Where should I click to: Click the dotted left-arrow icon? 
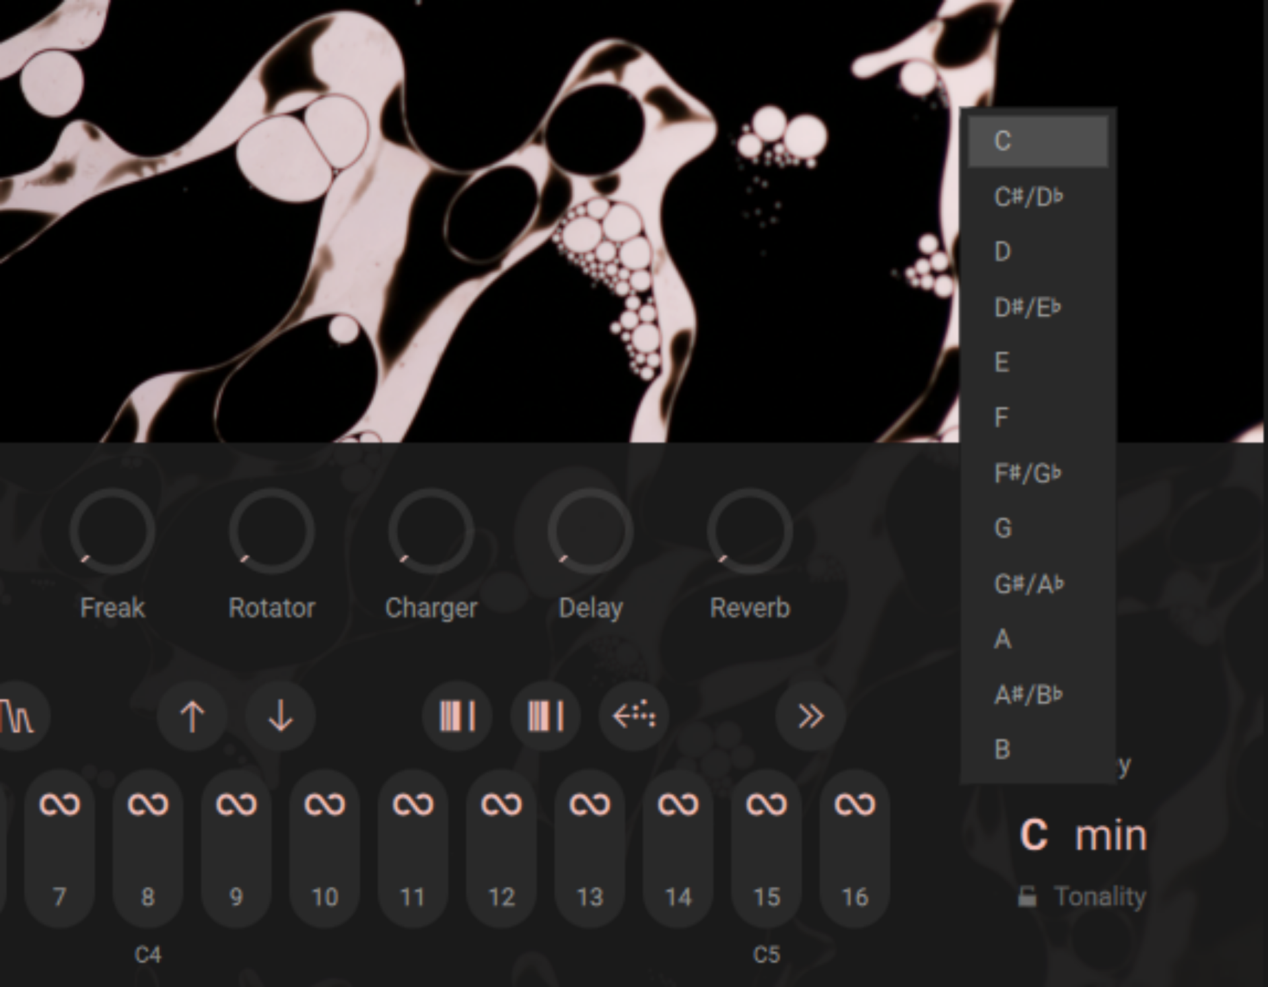click(x=634, y=716)
